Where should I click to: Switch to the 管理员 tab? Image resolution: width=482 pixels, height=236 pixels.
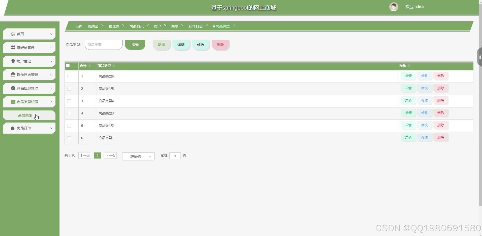[114, 26]
